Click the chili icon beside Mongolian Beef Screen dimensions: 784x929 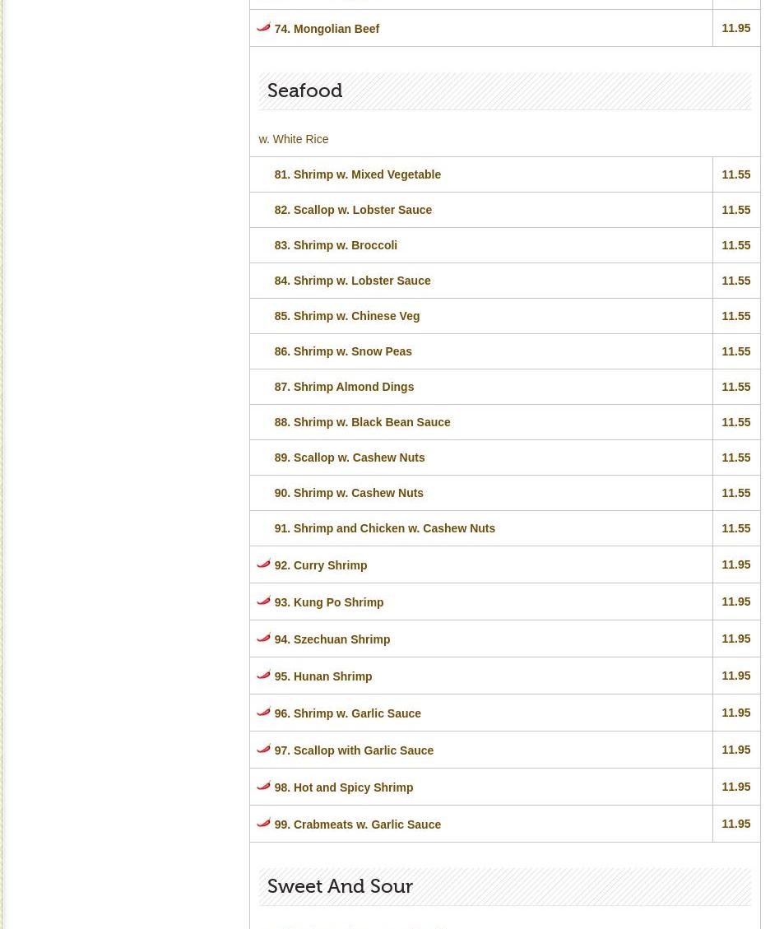tap(263, 27)
